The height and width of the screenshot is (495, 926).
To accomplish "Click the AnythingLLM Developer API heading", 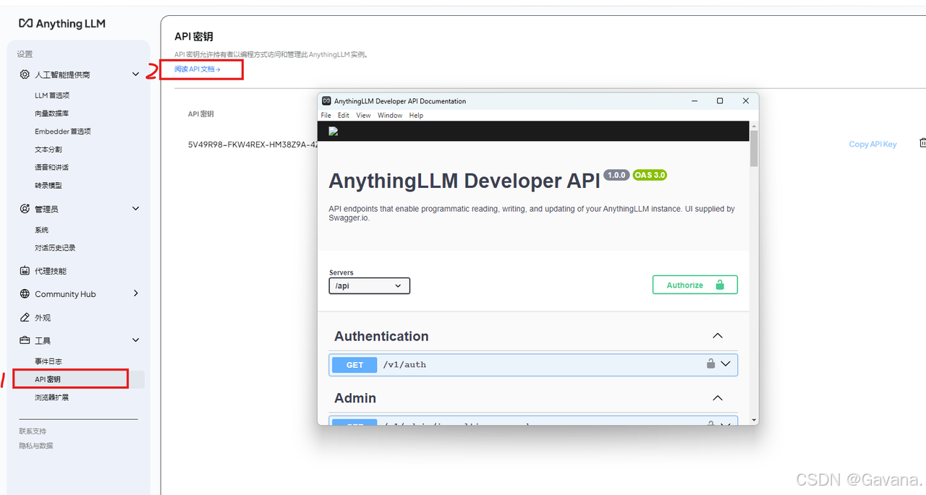I will (x=464, y=181).
